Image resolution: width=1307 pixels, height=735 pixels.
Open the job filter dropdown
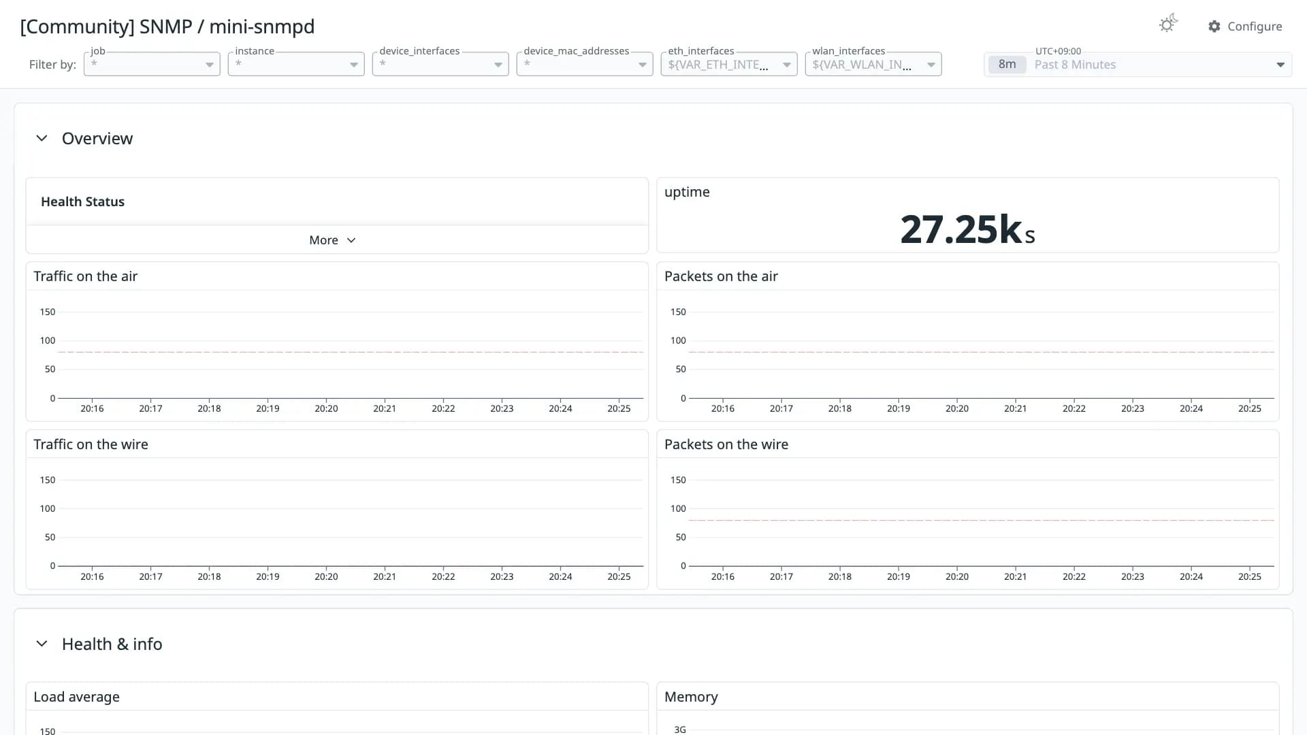(x=152, y=64)
